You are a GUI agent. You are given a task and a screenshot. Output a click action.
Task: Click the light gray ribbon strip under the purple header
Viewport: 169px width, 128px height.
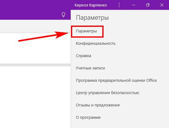[x=35, y=26]
